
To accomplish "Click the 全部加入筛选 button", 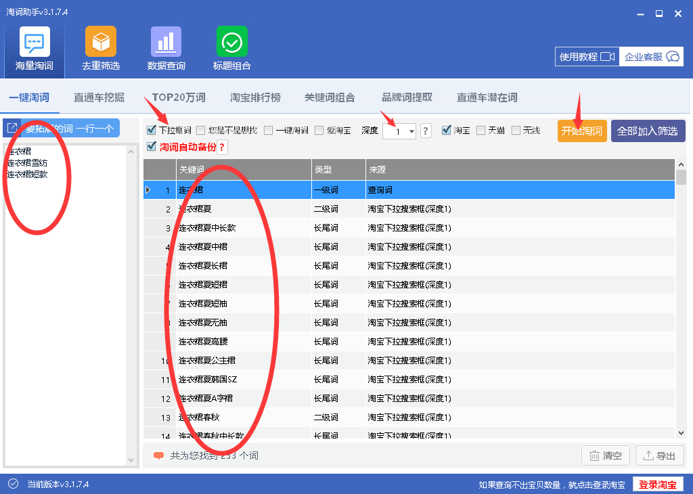I will [x=648, y=131].
